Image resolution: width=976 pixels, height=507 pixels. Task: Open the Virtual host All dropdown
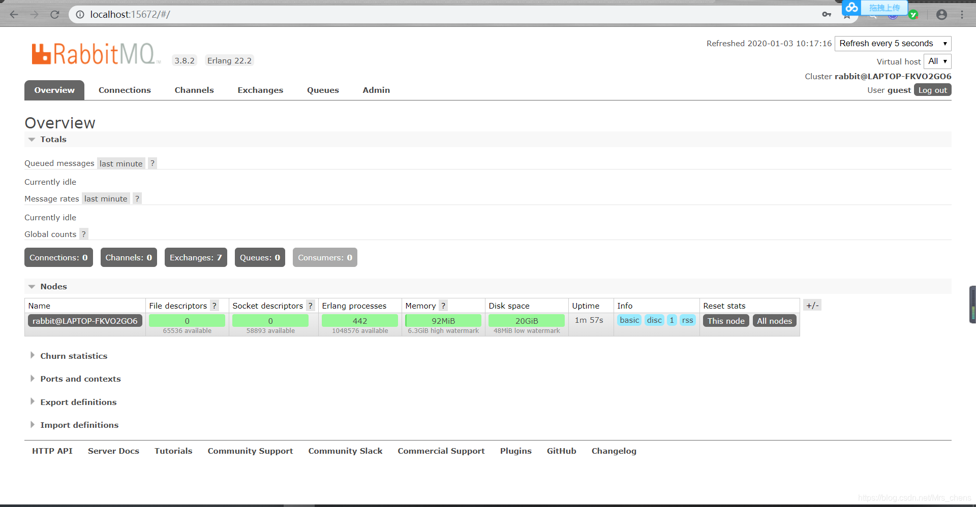coord(937,61)
